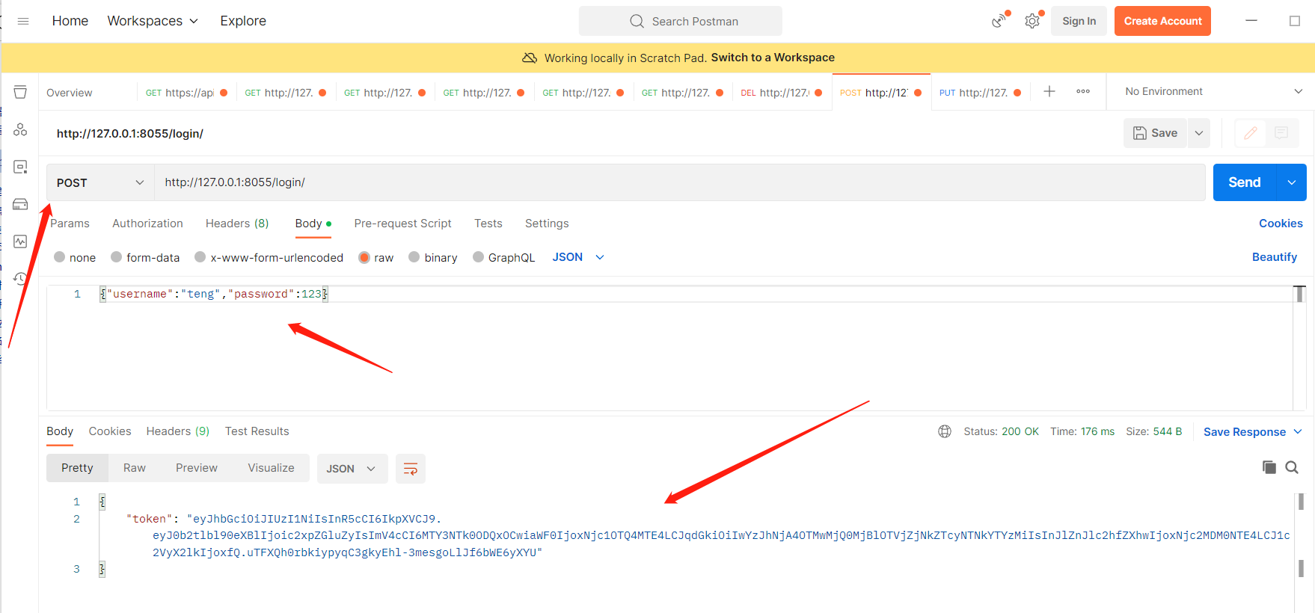The image size is (1315, 613).
Task: Open the response JSON format dropdown
Action: (352, 469)
